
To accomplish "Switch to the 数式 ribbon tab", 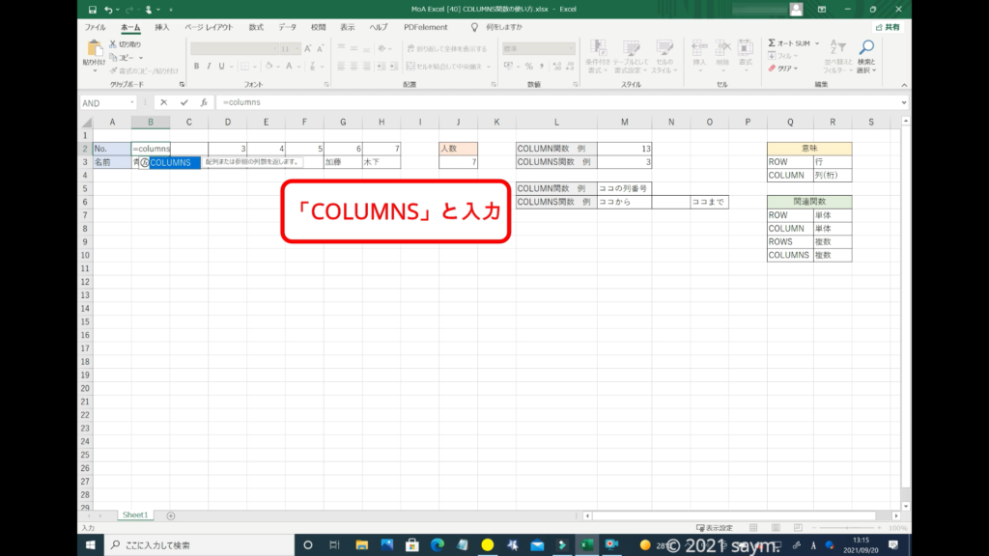I will pos(256,27).
